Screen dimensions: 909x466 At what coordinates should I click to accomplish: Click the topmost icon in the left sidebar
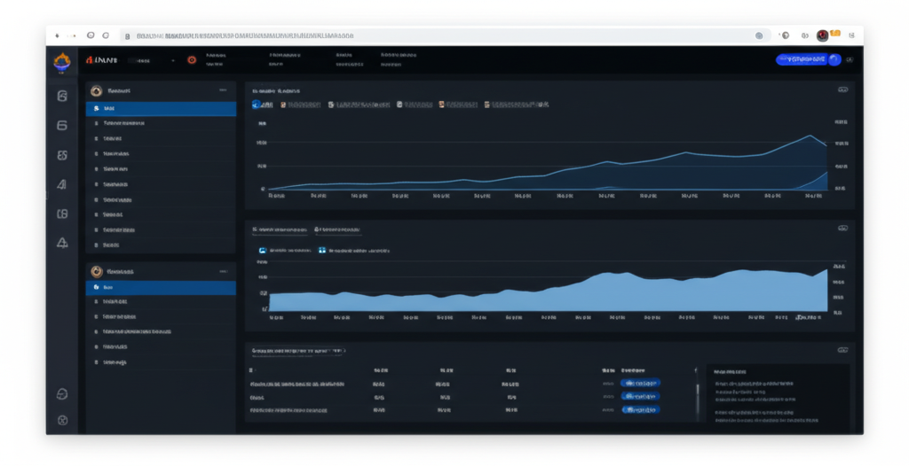62,96
